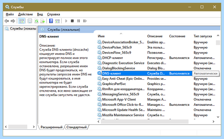Click the gear icon of DevicePicker_565c9

pyautogui.click(x=99, y=47)
